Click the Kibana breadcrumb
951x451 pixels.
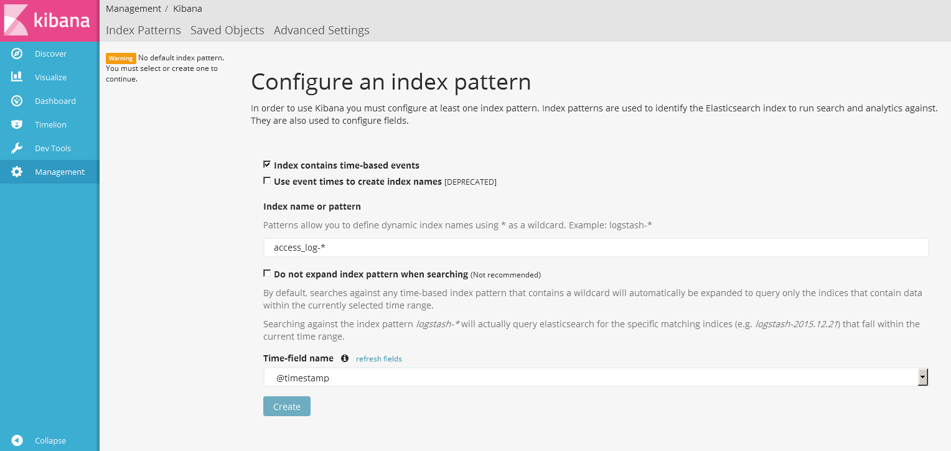tap(187, 9)
